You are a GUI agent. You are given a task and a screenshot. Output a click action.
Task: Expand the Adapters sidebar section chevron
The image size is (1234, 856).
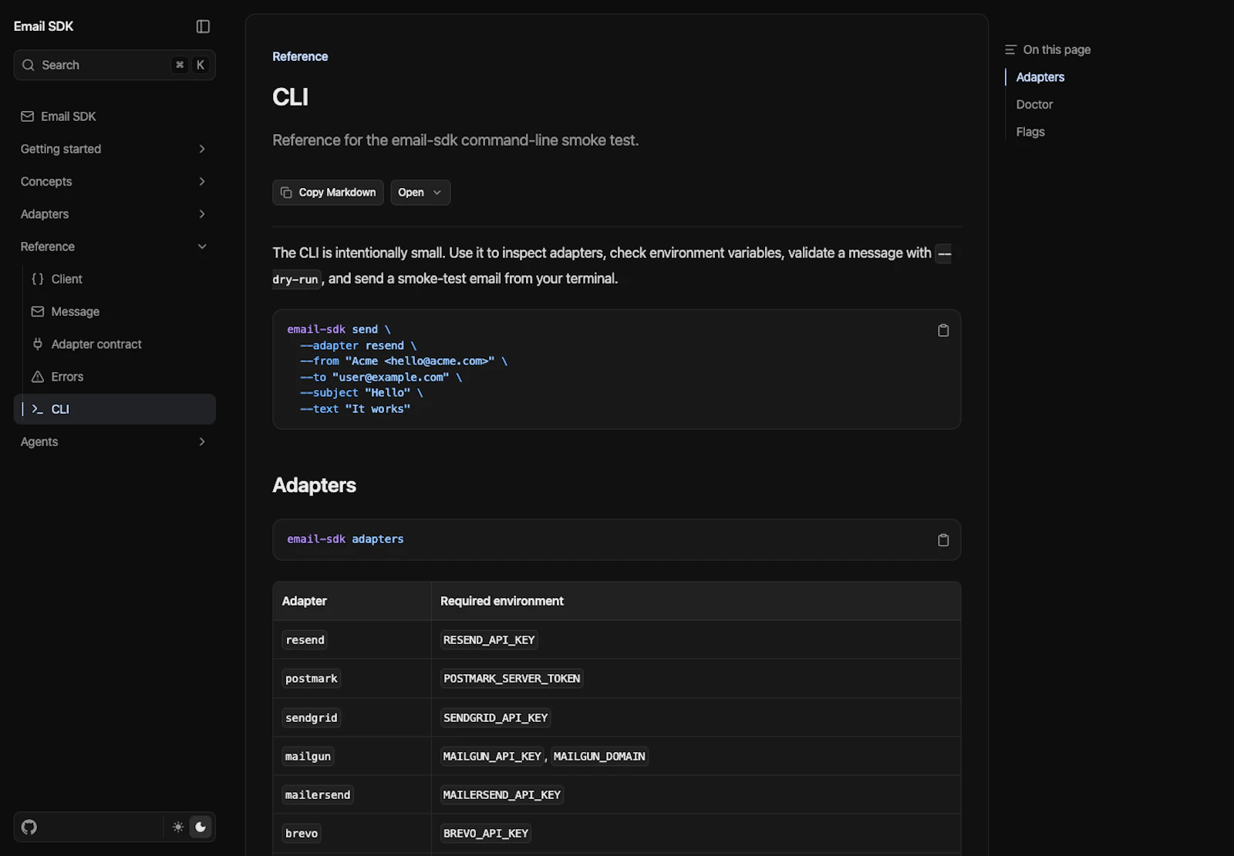point(202,213)
